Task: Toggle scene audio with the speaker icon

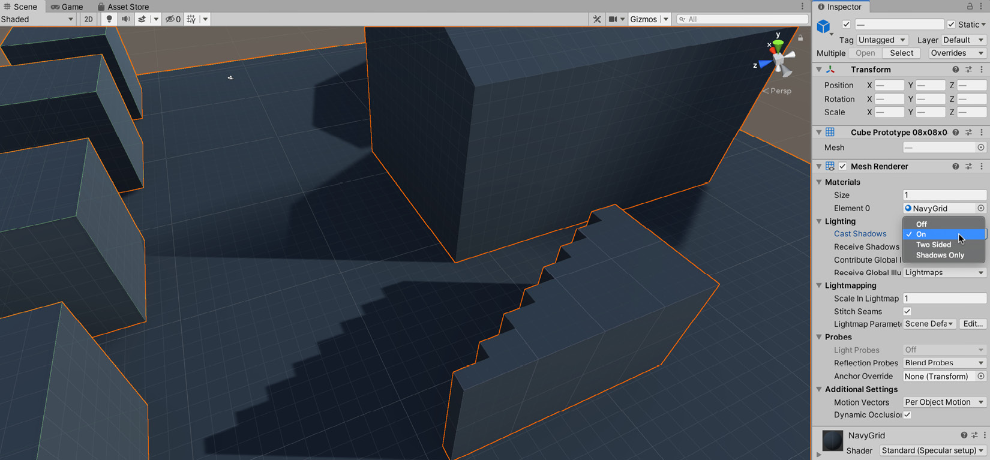Action: coord(126,19)
